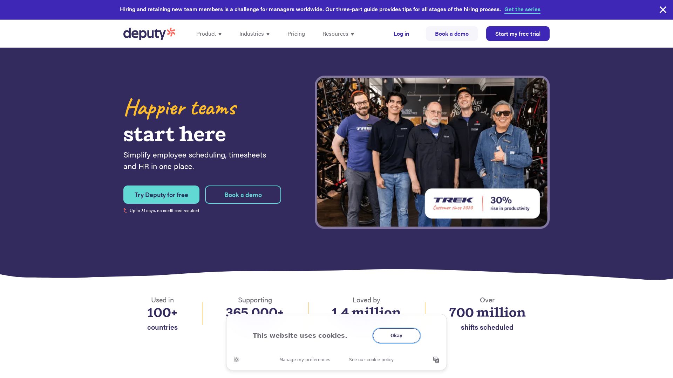Follow the Get the series link
The image size is (673, 378).
coord(522,9)
